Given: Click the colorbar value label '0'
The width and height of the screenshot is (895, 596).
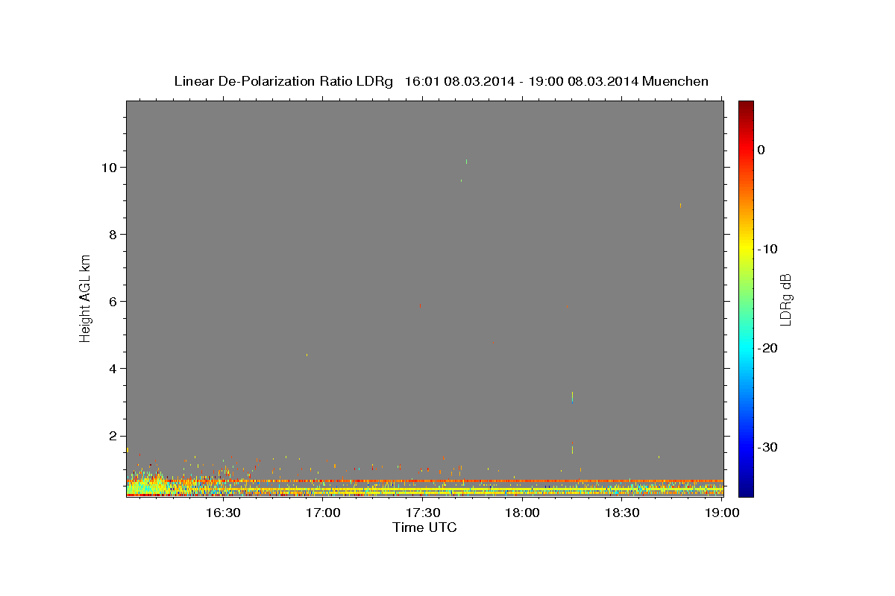Looking at the screenshot, I should point(761,150).
